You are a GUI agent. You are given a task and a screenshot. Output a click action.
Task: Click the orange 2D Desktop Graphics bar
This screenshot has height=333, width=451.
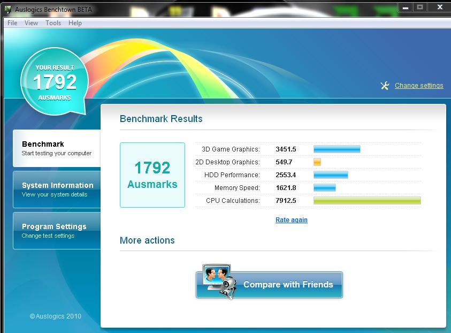[317, 162]
